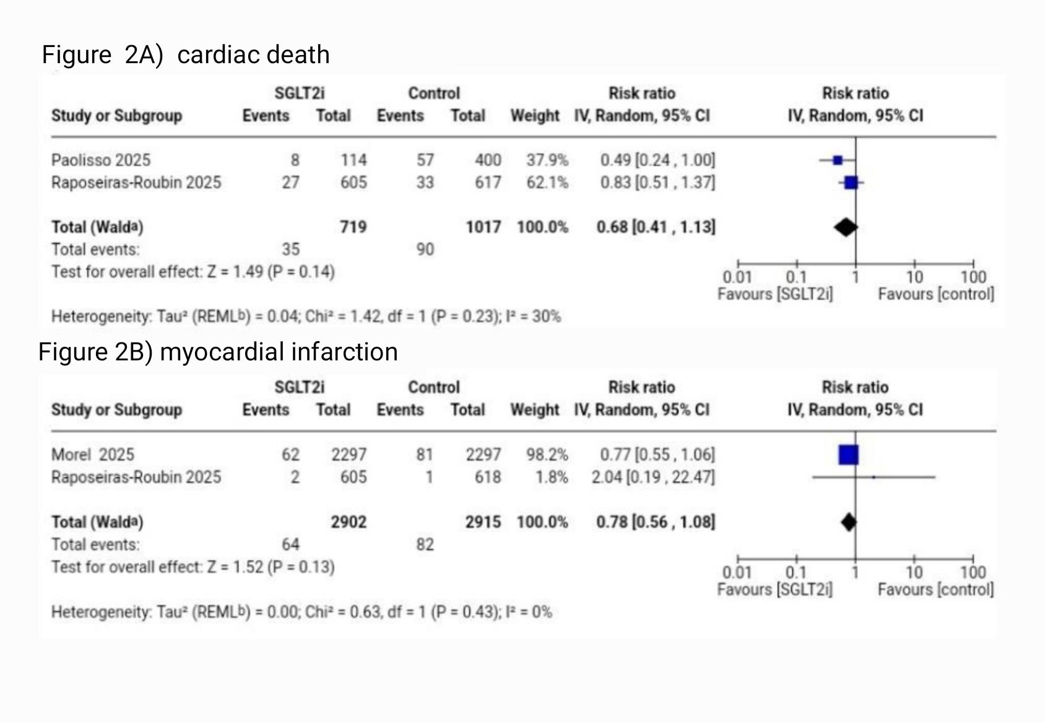Click the Figure 2A cardiac death title
1045x722 pixels.
tap(186, 54)
